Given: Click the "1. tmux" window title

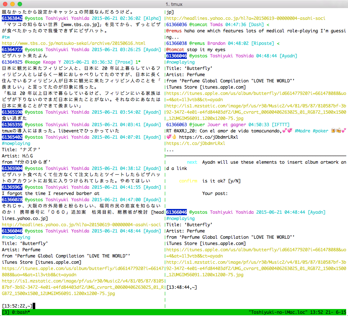Looking at the screenshot, I should [x=174, y=4].
